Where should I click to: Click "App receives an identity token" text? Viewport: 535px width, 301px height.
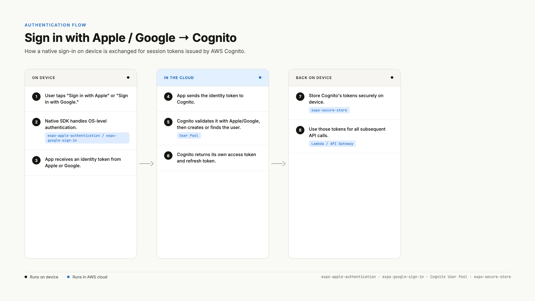click(83, 163)
